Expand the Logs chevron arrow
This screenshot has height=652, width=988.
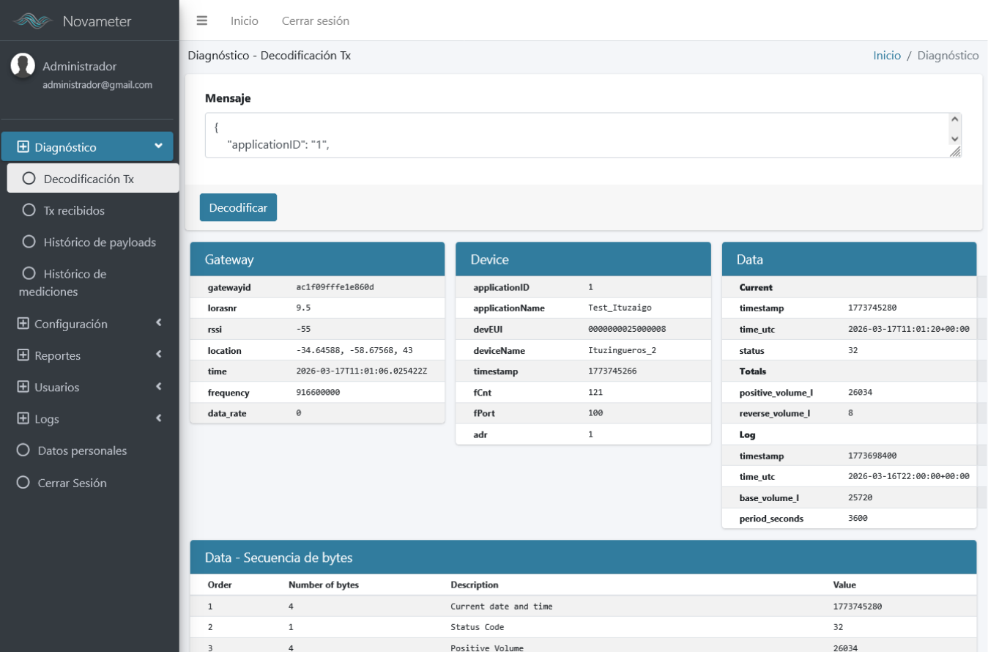click(158, 418)
